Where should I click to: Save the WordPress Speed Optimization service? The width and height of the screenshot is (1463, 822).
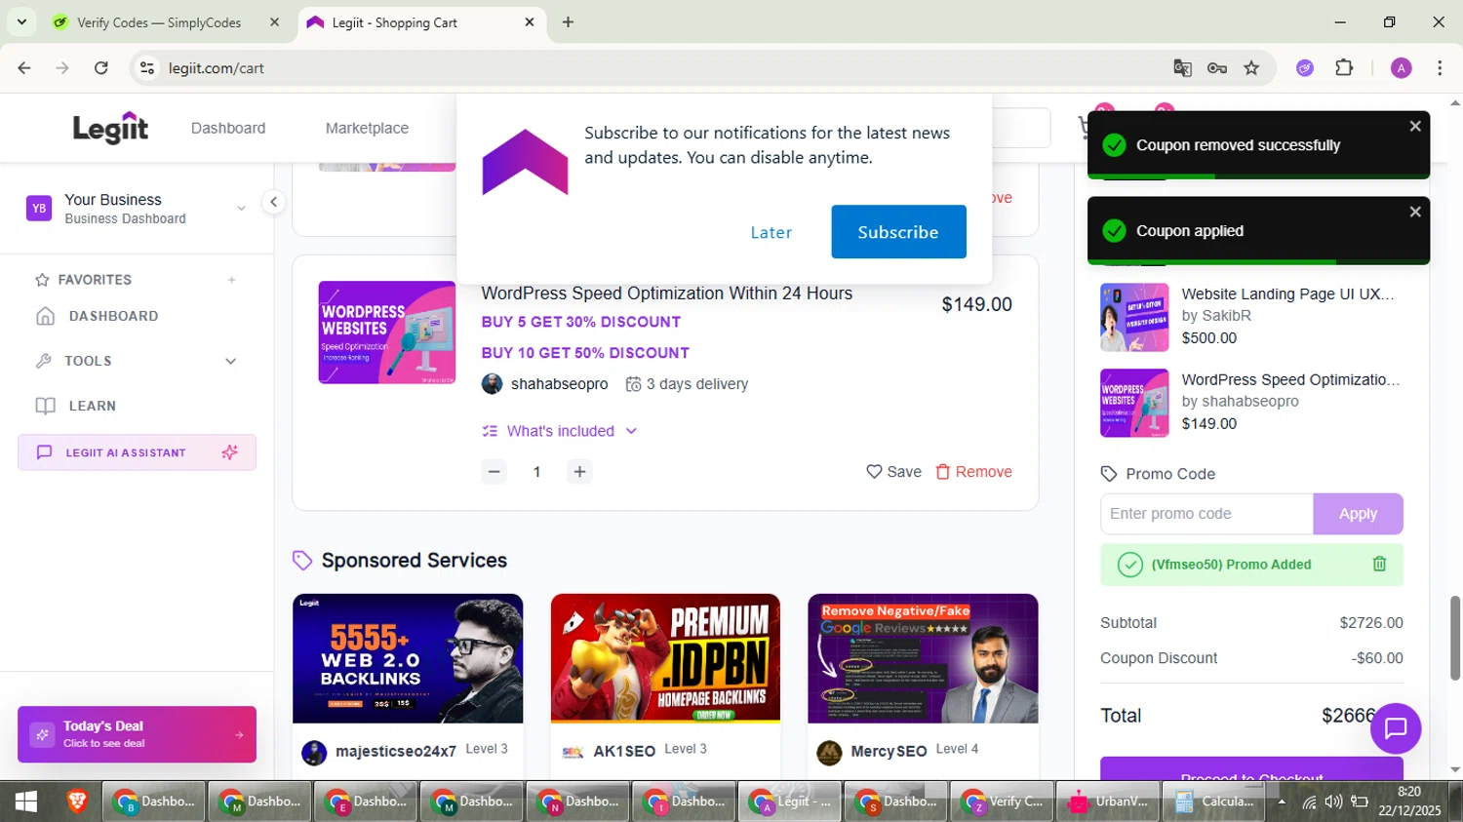tap(893, 472)
